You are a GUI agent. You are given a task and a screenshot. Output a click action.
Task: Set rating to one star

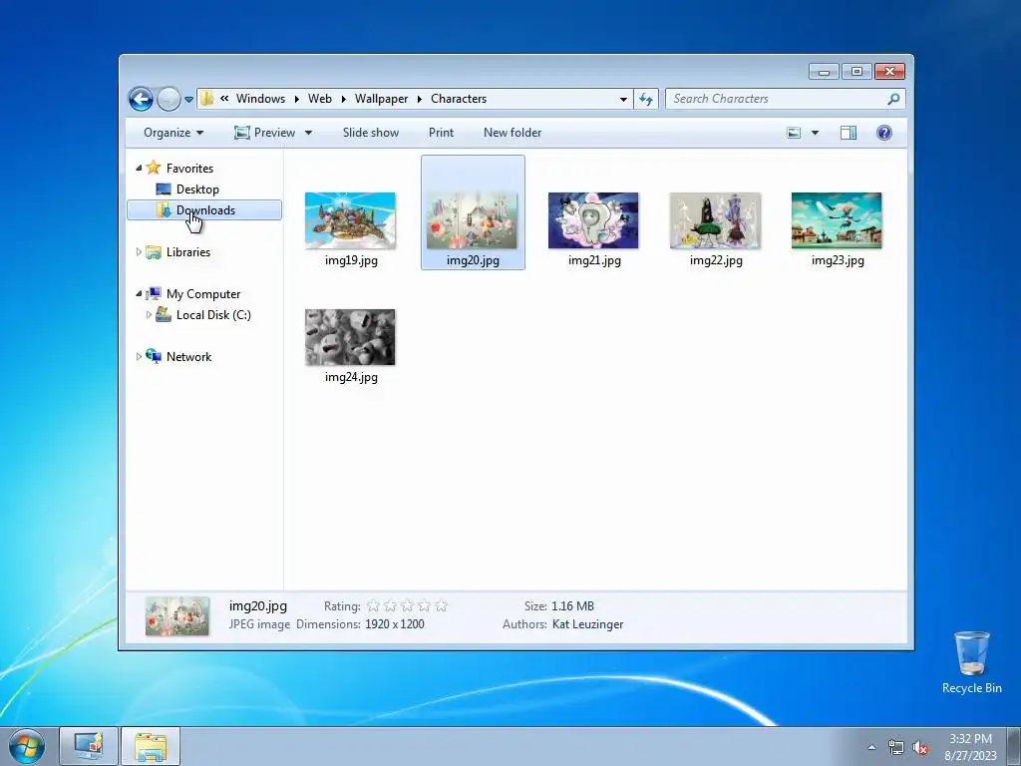[x=373, y=605]
